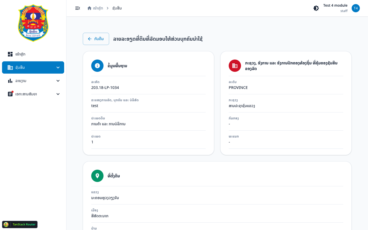Click the dashboard grid icon in sidebar
The image size is (368, 230).
point(10,54)
